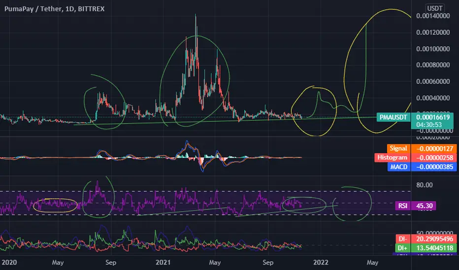Screen dimensions: 459x270
Task: Click the Histogram value -0.00000258
Action: [434, 158]
